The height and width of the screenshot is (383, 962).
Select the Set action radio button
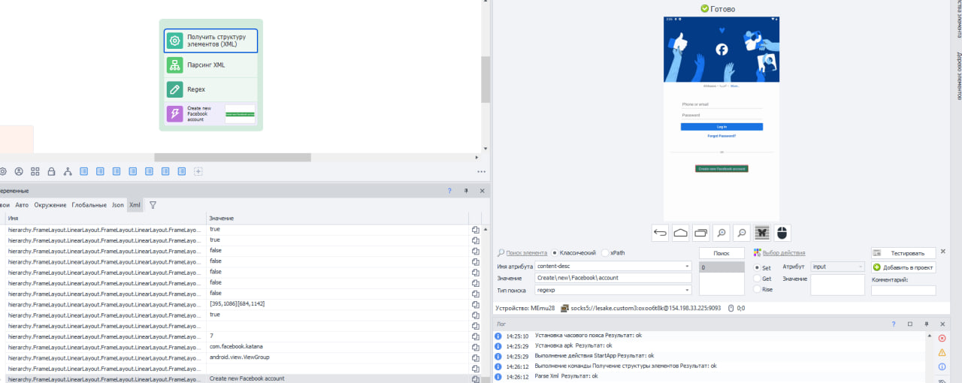click(x=757, y=267)
